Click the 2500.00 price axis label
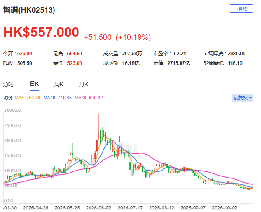The image size is (261, 212). [x=13, y=125]
